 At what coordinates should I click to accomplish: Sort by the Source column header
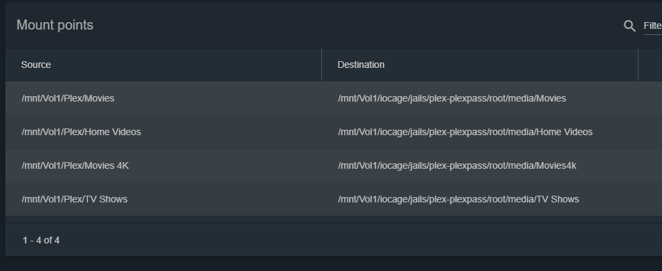click(x=36, y=65)
